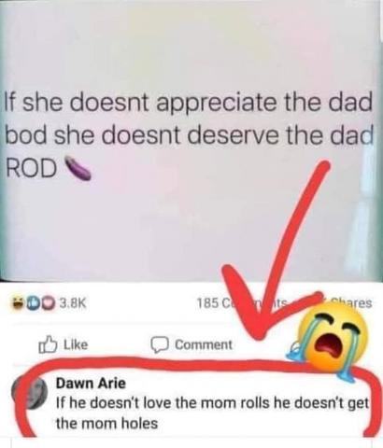Image resolution: width=383 pixels, height=448 pixels.
Task: Select the Haha laughing reaction icon
Action: click(x=19, y=302)
